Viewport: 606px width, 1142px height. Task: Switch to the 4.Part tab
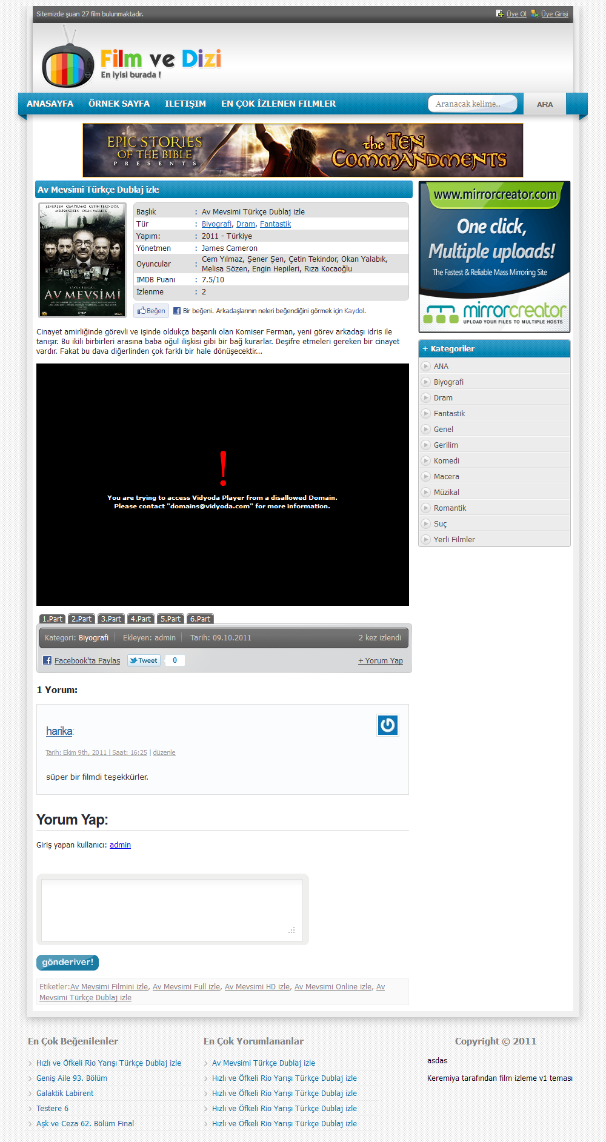(x=141, y=619)
